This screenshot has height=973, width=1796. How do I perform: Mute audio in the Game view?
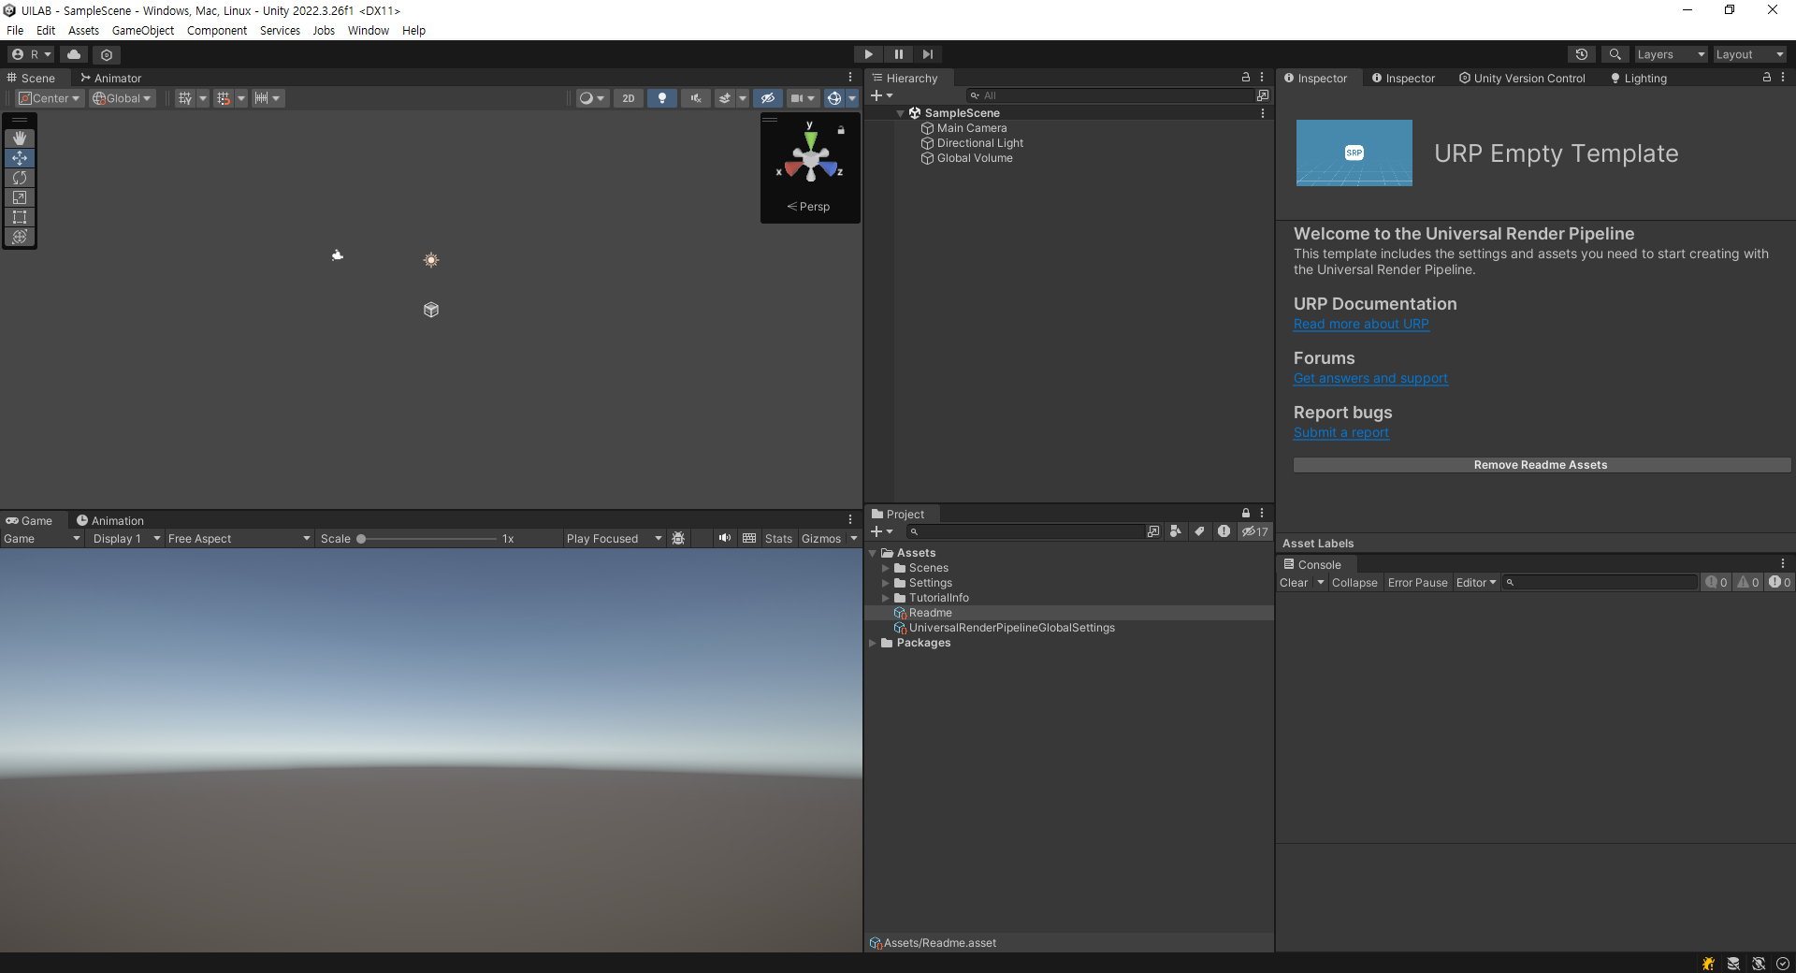point(724,538)
